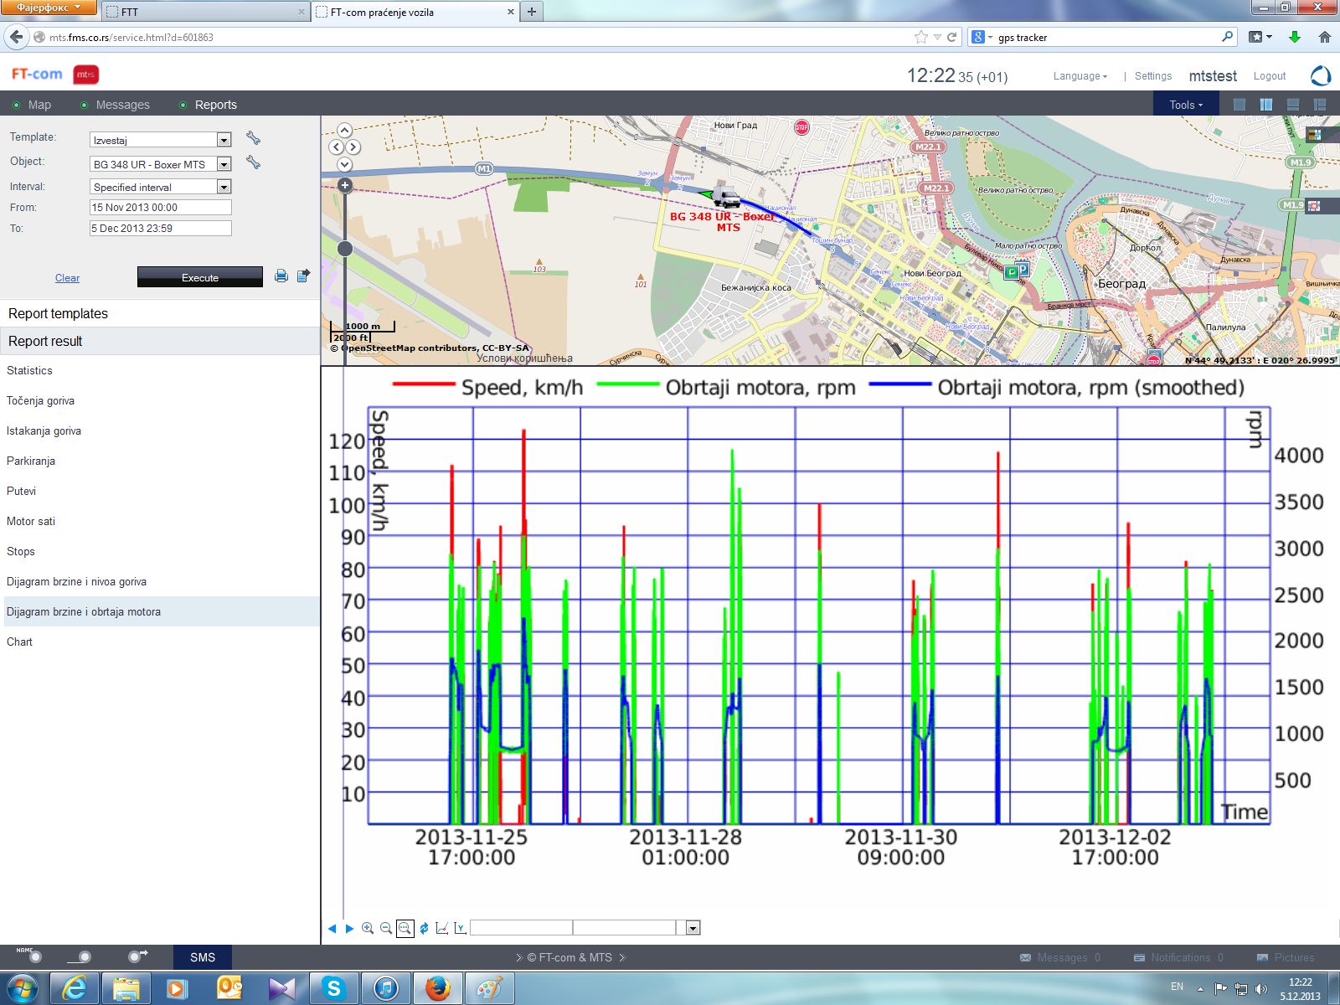The height and width of the screenshot is (1005, 1340).
Task: Click the Clear link
Action: point(67,278)
